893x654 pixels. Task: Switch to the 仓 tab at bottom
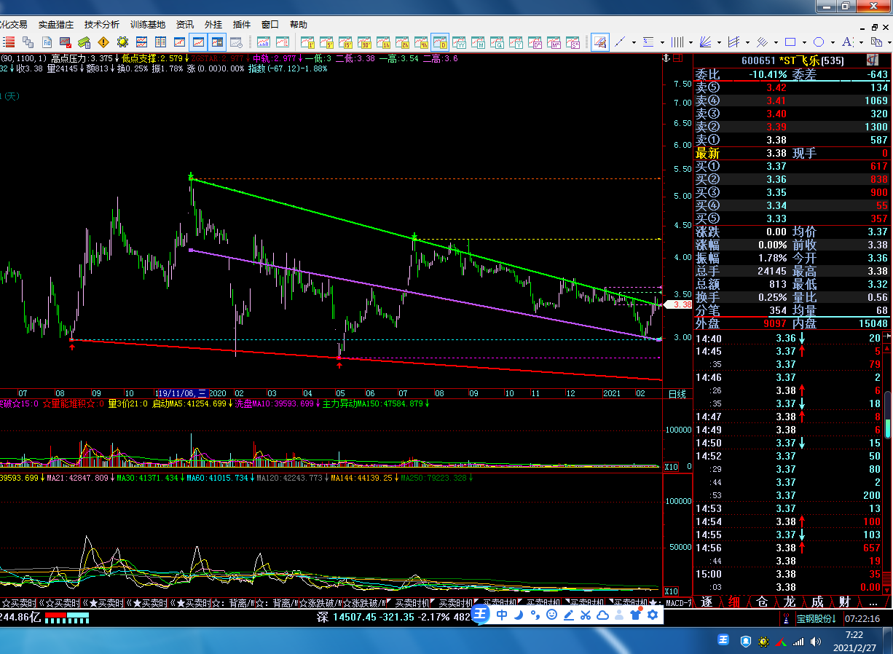pos(762,602)
